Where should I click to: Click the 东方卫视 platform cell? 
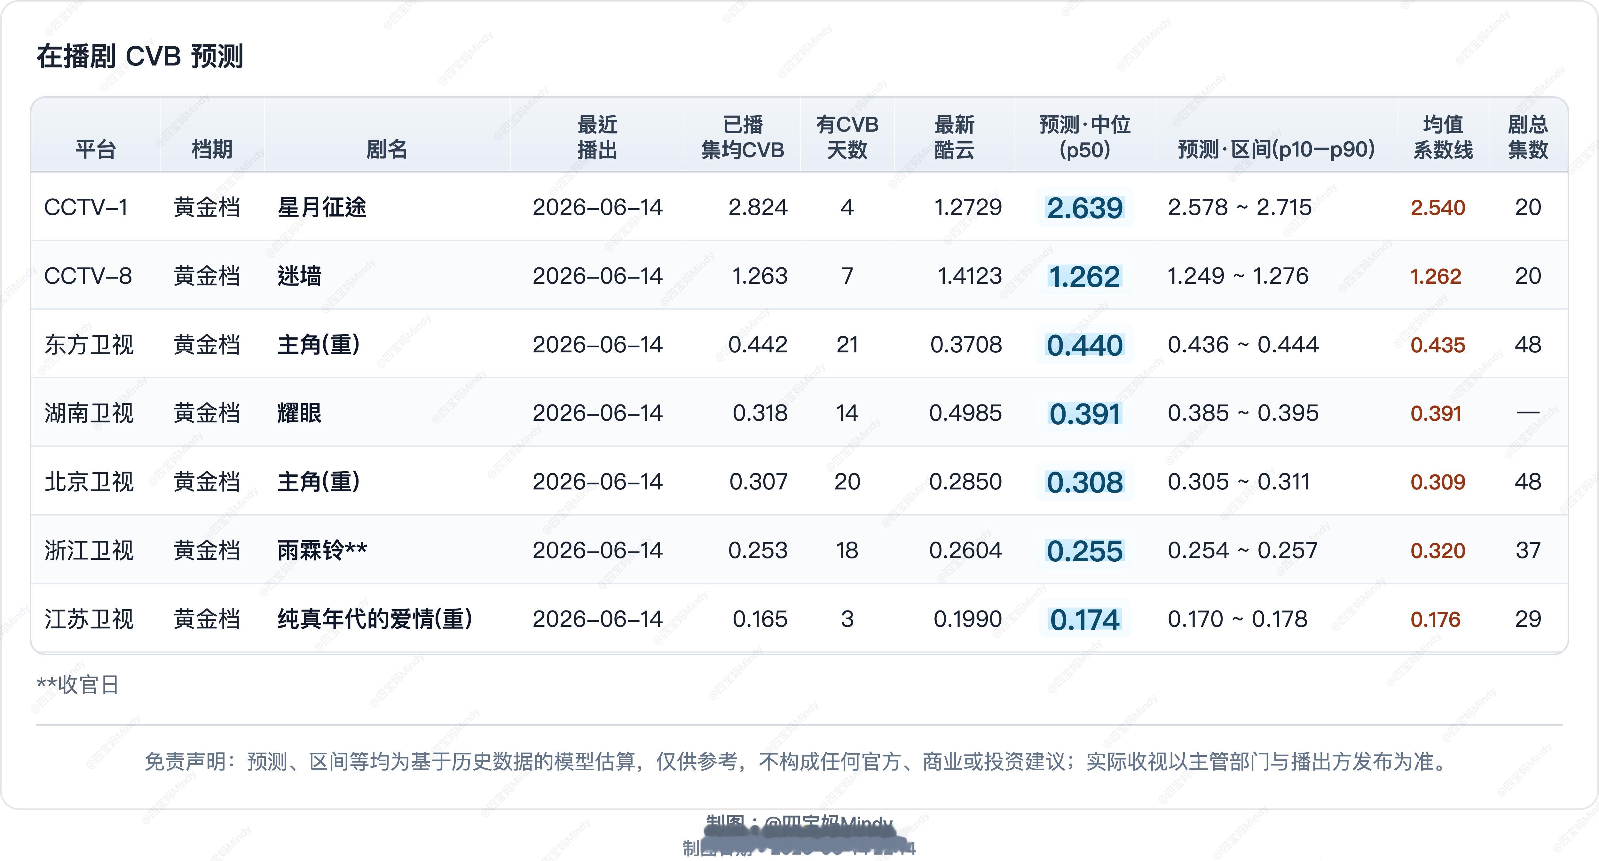click(x=89, y=345)
